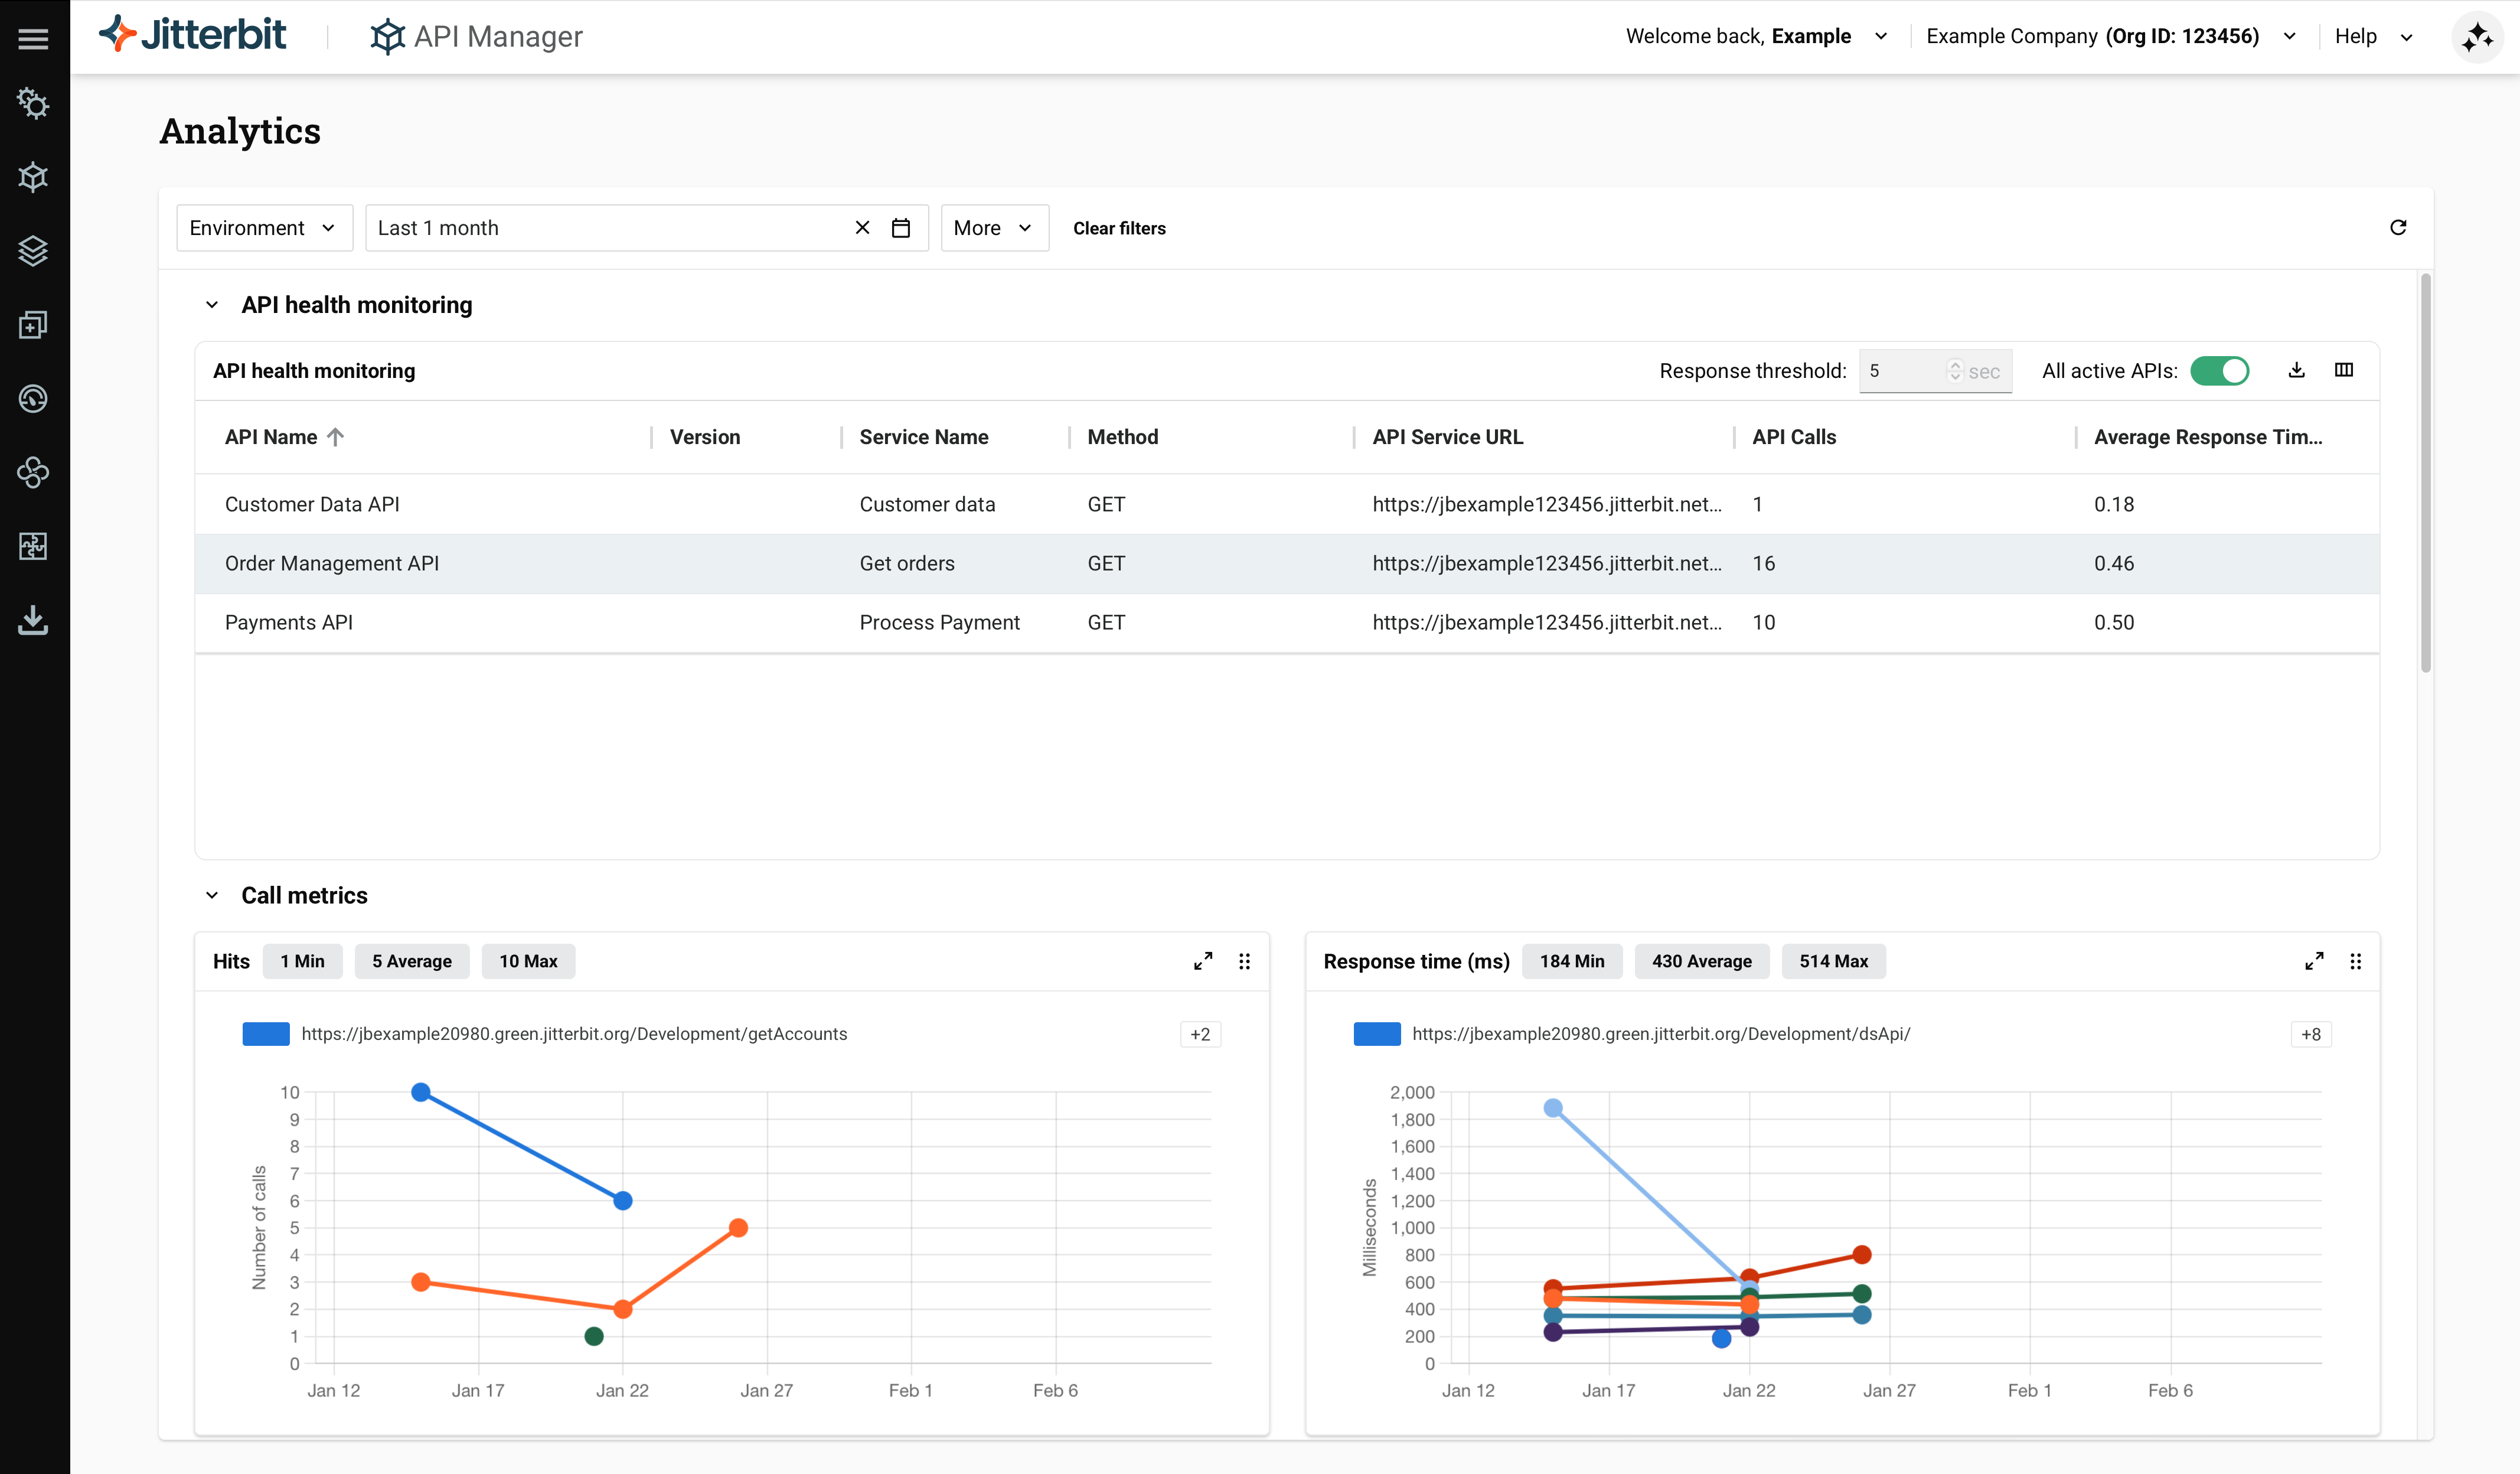Download API health monitoring data
The width and height of the screenshot is (2520, 1474).
coord(2296,371)
